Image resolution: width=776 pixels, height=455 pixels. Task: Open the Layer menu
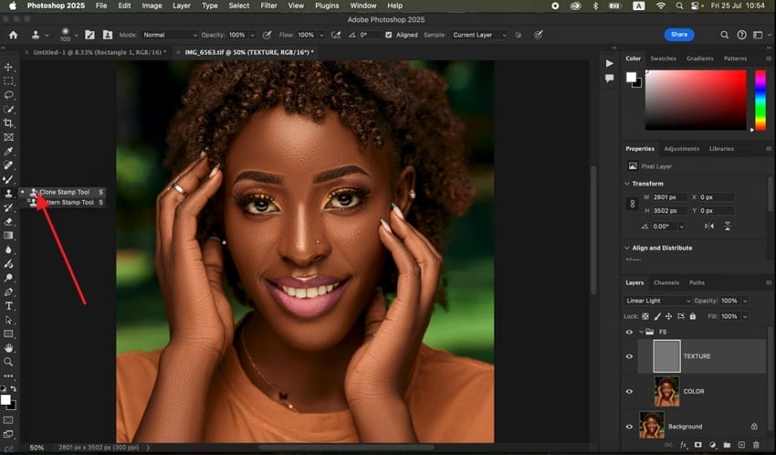pos(181,5)
